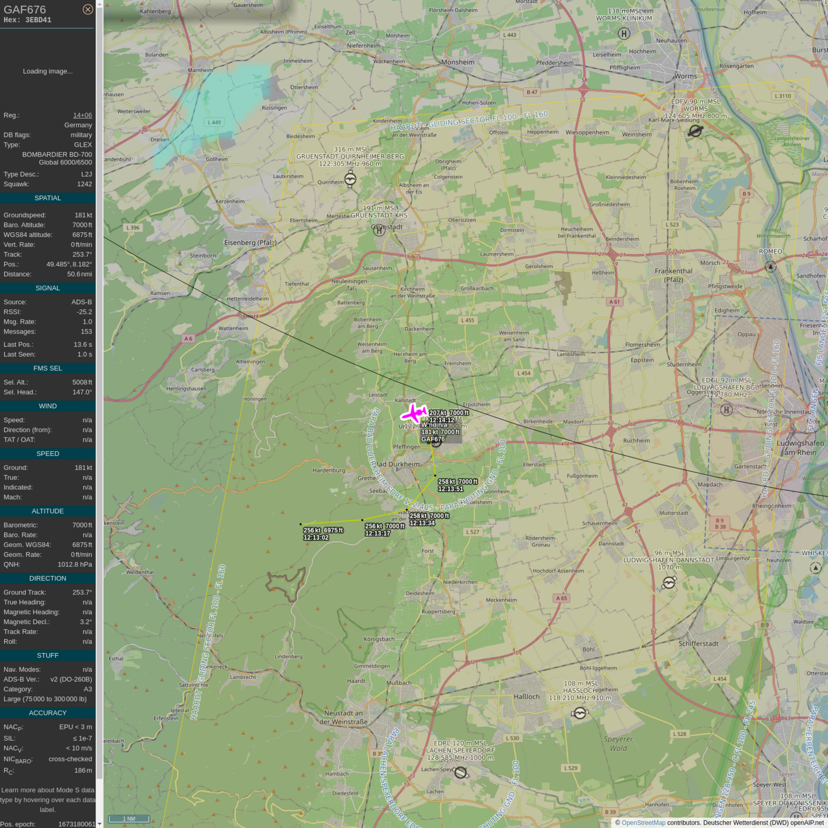Close the GAF676 aircraft info panel
The height and width of the screenshot is (828, 828).
(x=87, y=9)
